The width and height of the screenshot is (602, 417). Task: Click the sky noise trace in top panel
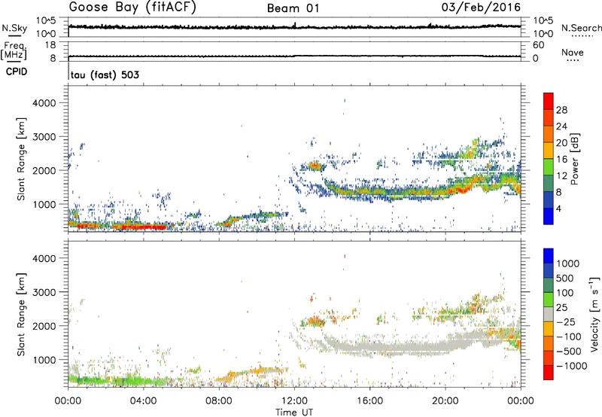[x=294, y=27]
